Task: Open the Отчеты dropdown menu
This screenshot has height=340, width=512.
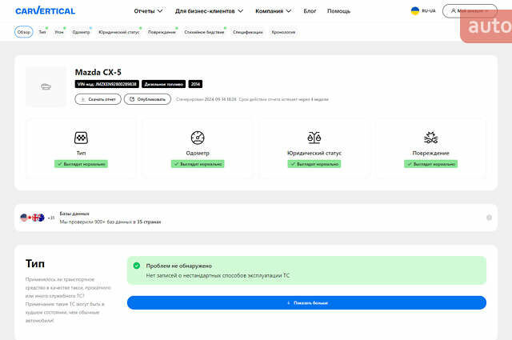Action: coord(148,11)
